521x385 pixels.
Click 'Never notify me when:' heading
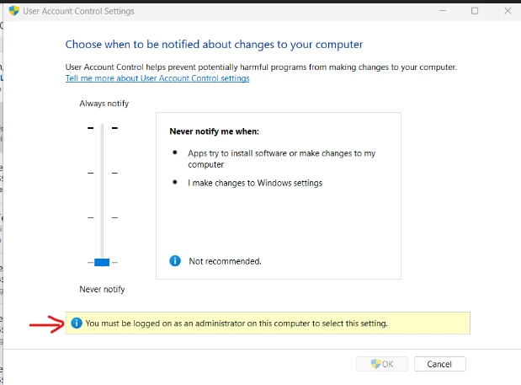tap(215, 131)
